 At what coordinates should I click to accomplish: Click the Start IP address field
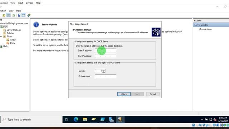pos(106,51)
